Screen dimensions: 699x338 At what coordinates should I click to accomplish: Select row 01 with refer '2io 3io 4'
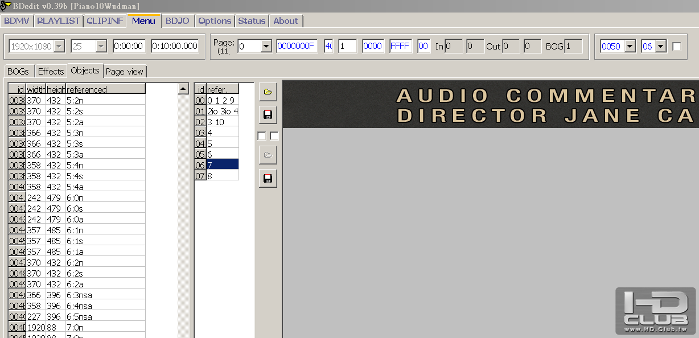(x=217, y=111)
